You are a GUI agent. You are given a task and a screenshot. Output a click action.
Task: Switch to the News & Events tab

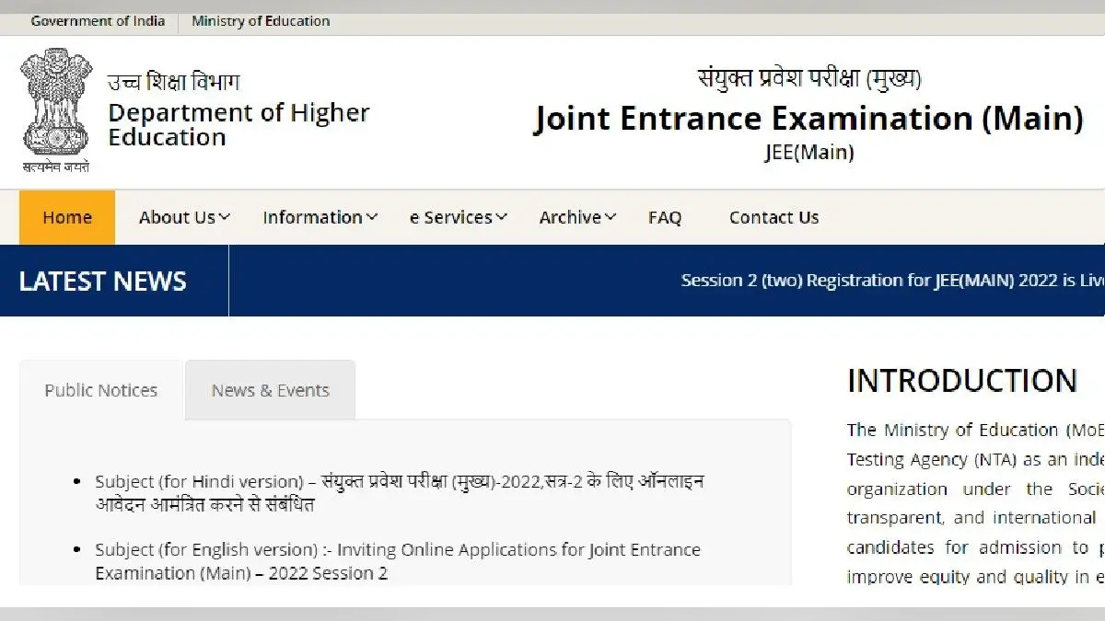[x=270, y=390]
